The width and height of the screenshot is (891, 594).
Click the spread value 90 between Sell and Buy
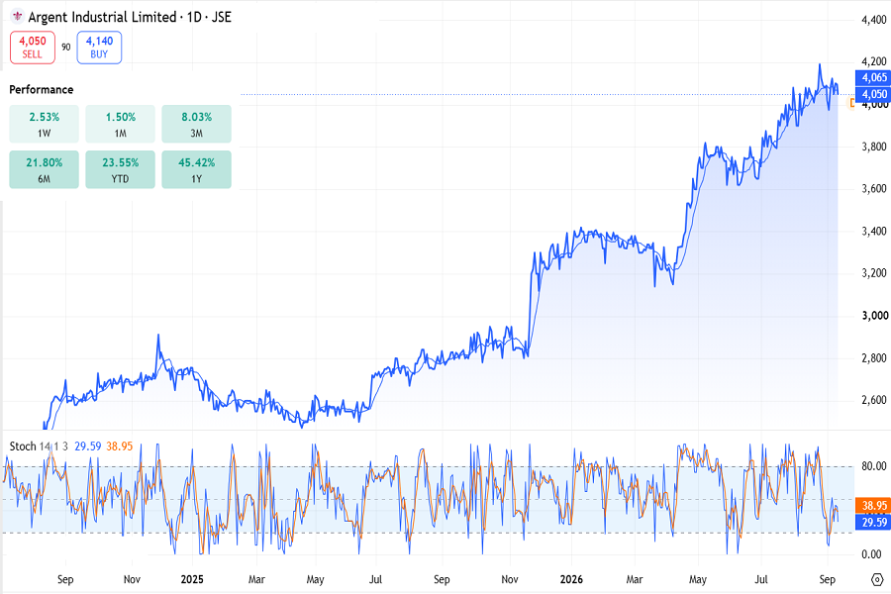[x=66, y=48]
